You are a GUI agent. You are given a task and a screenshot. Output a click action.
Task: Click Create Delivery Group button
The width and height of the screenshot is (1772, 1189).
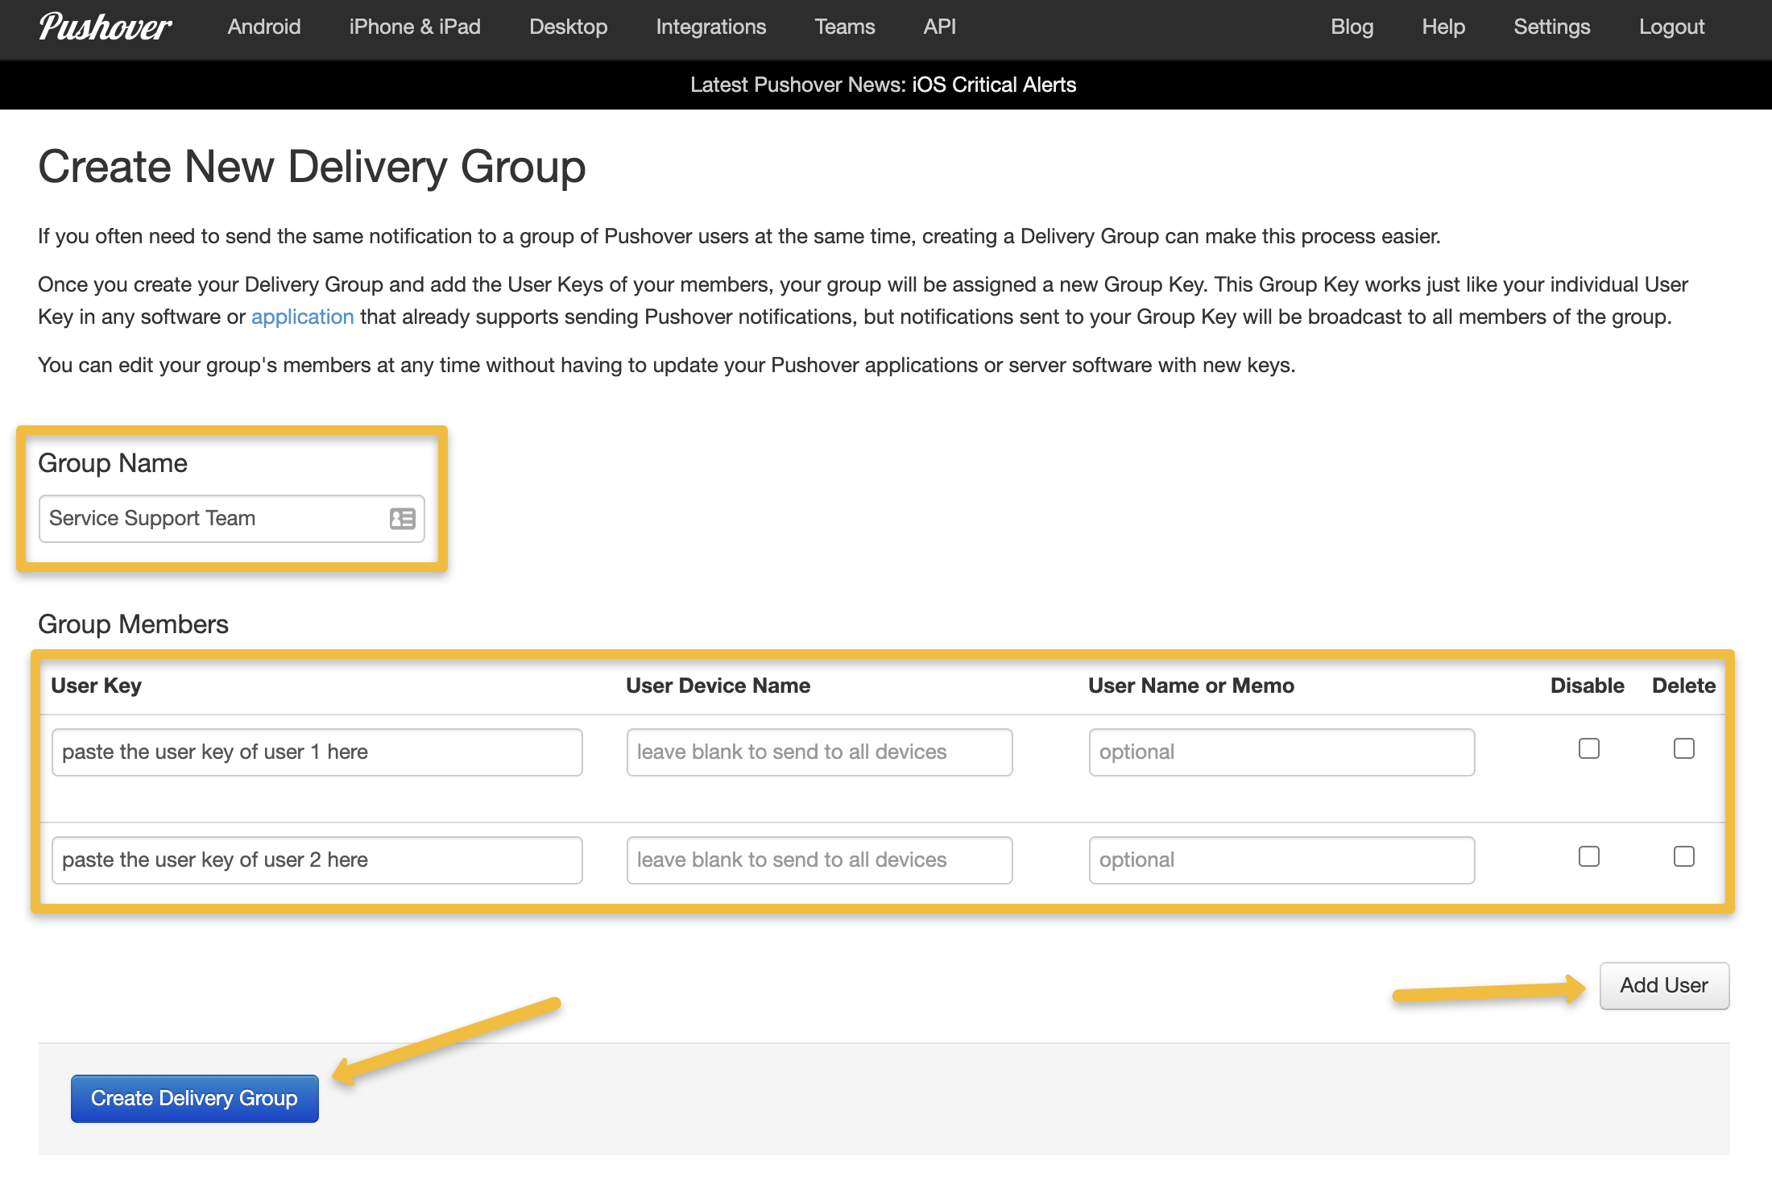[194, 1098]
